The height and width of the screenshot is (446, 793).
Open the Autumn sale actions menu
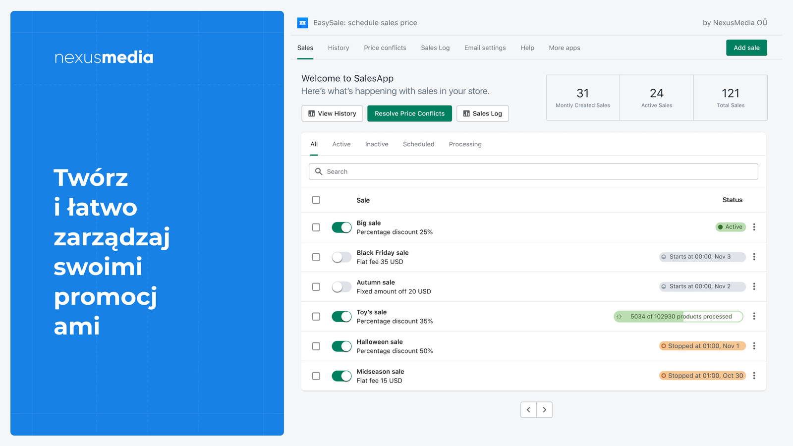pyautogui.click(x=754, y=286)
